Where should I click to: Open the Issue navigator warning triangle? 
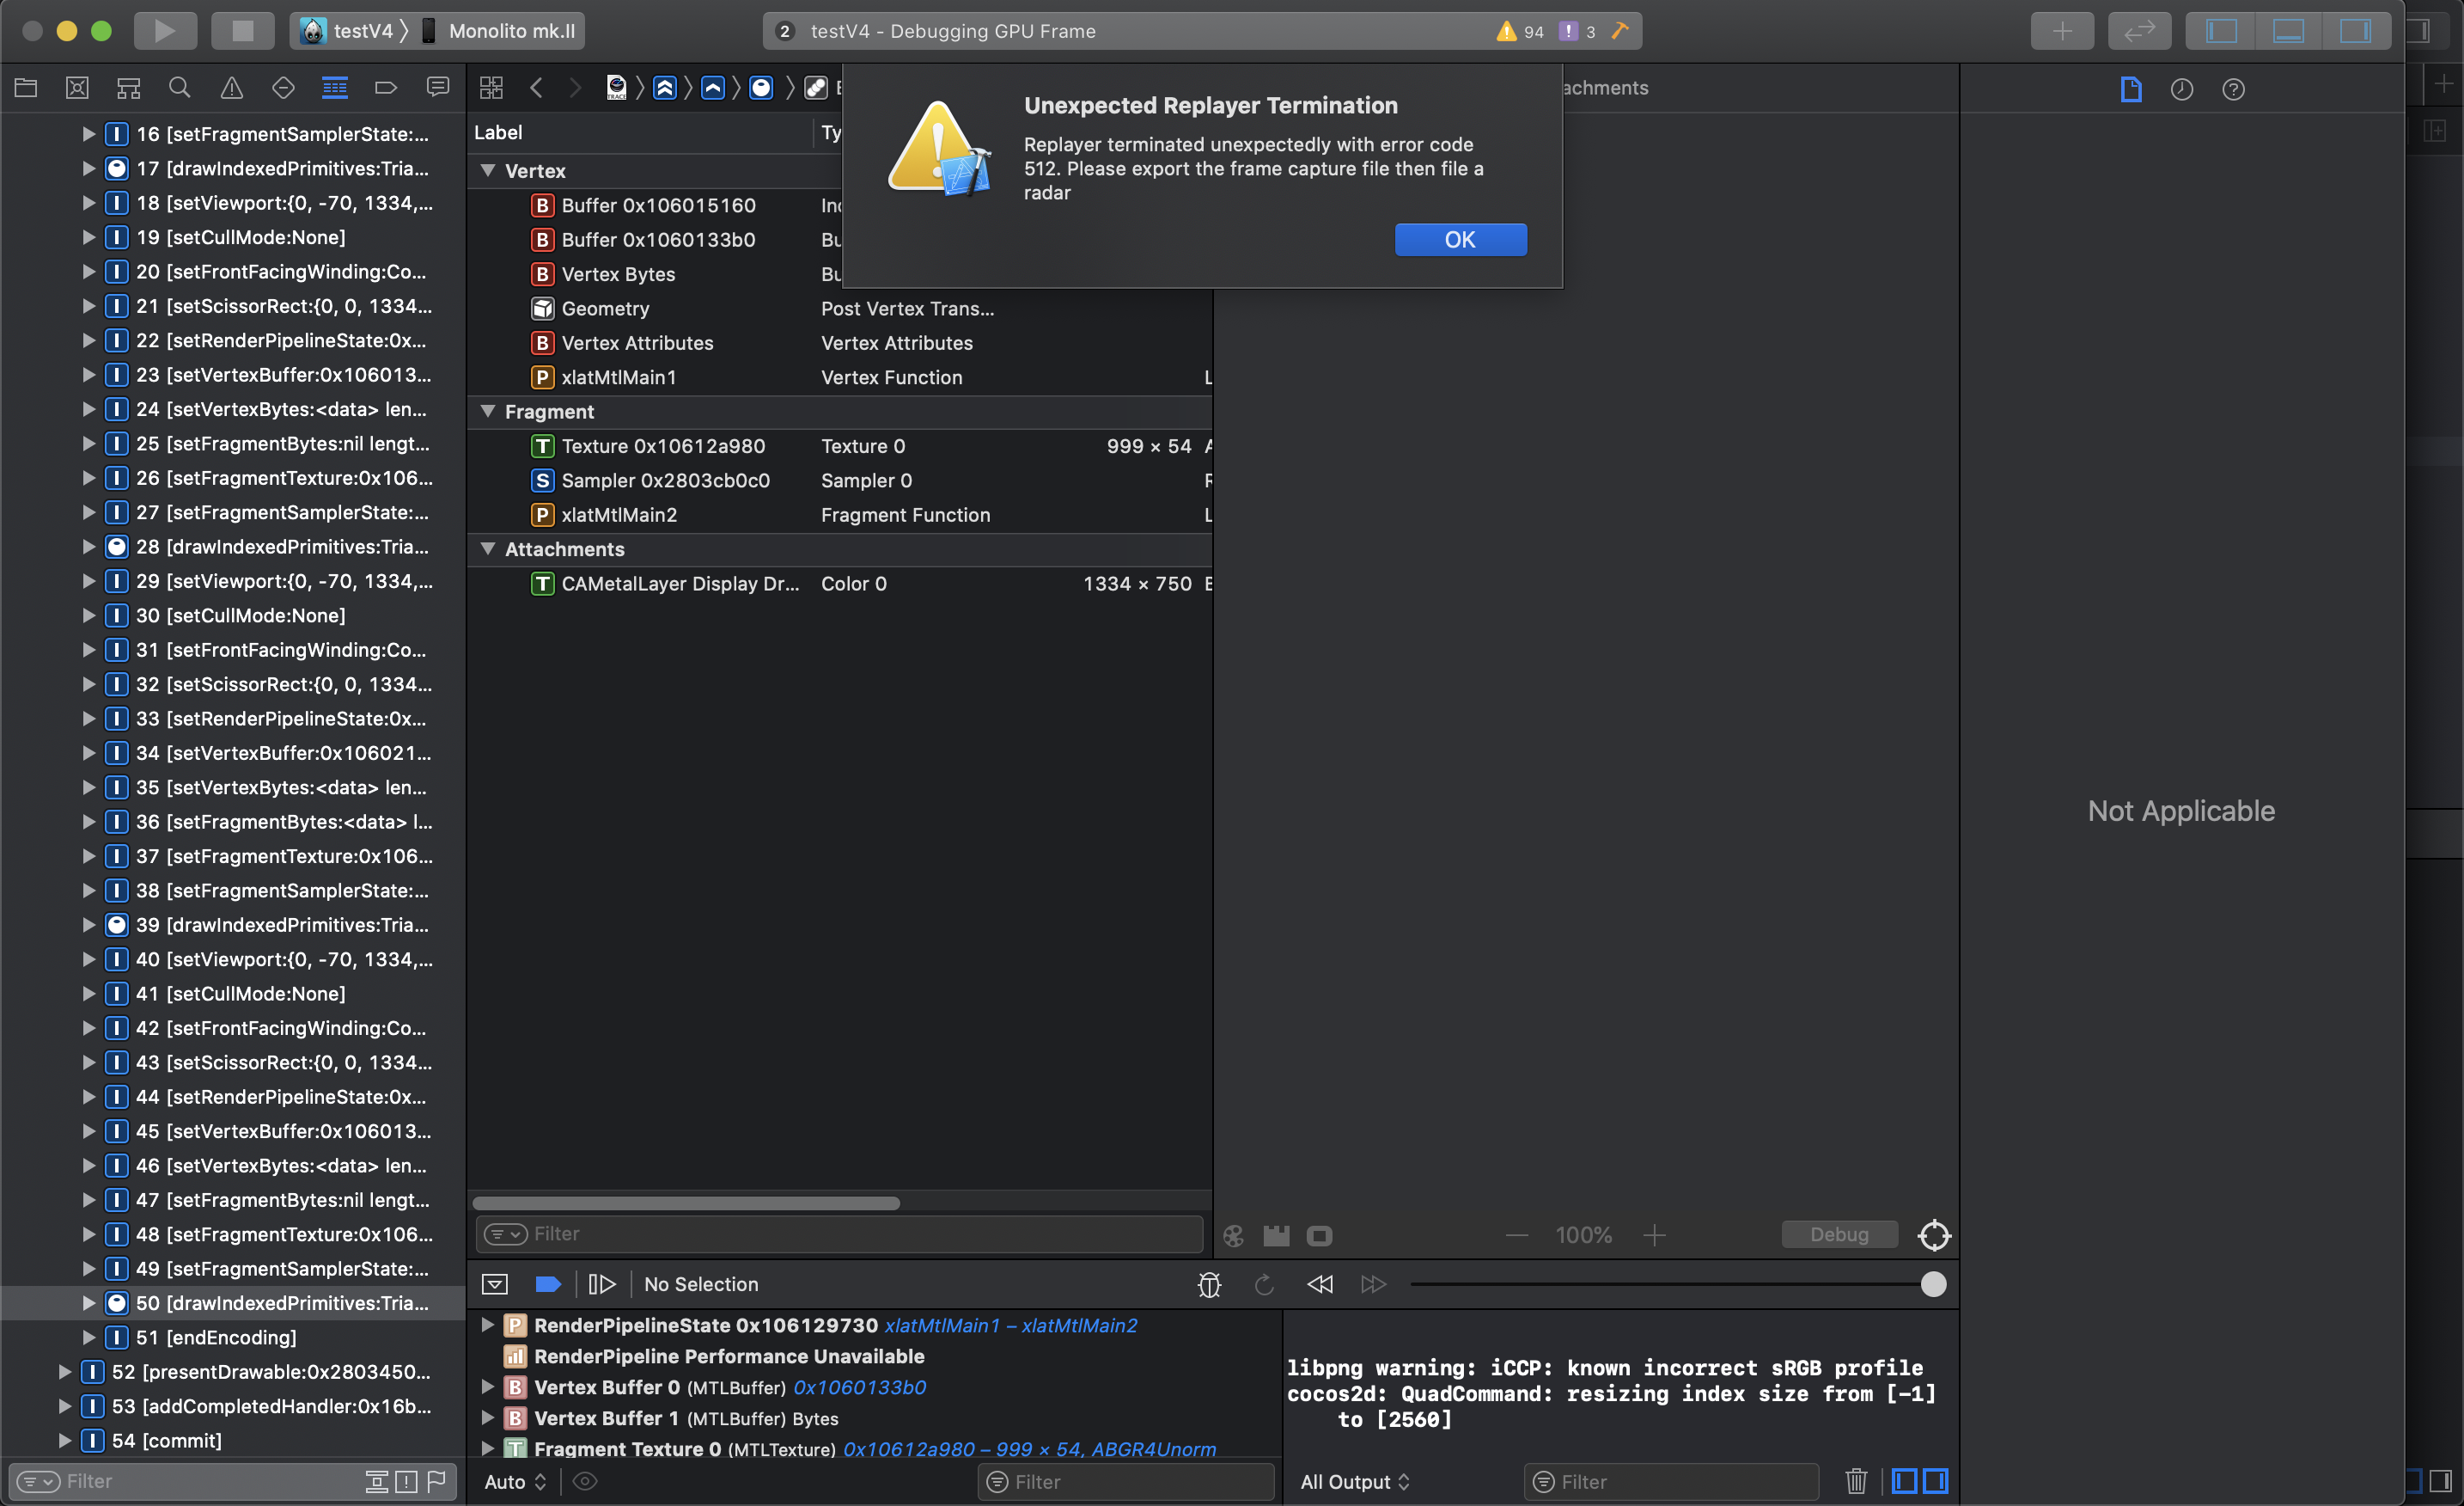231,88
